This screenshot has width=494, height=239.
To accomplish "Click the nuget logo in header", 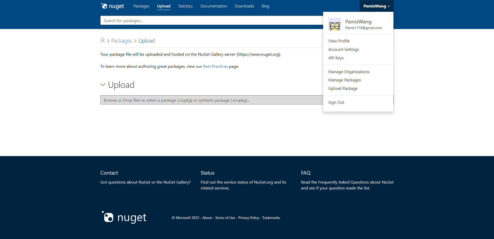I will coord(112,6).
